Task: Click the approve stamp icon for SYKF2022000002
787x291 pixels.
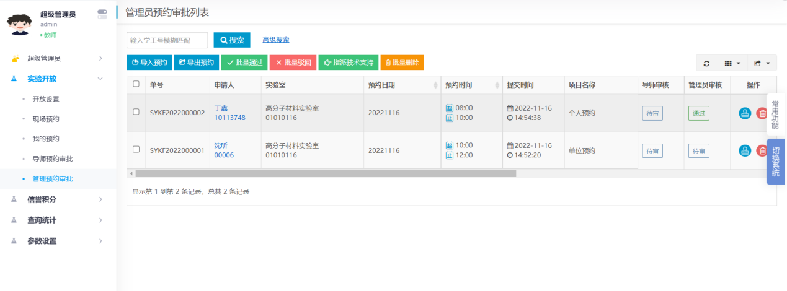Action: point(745,113)
